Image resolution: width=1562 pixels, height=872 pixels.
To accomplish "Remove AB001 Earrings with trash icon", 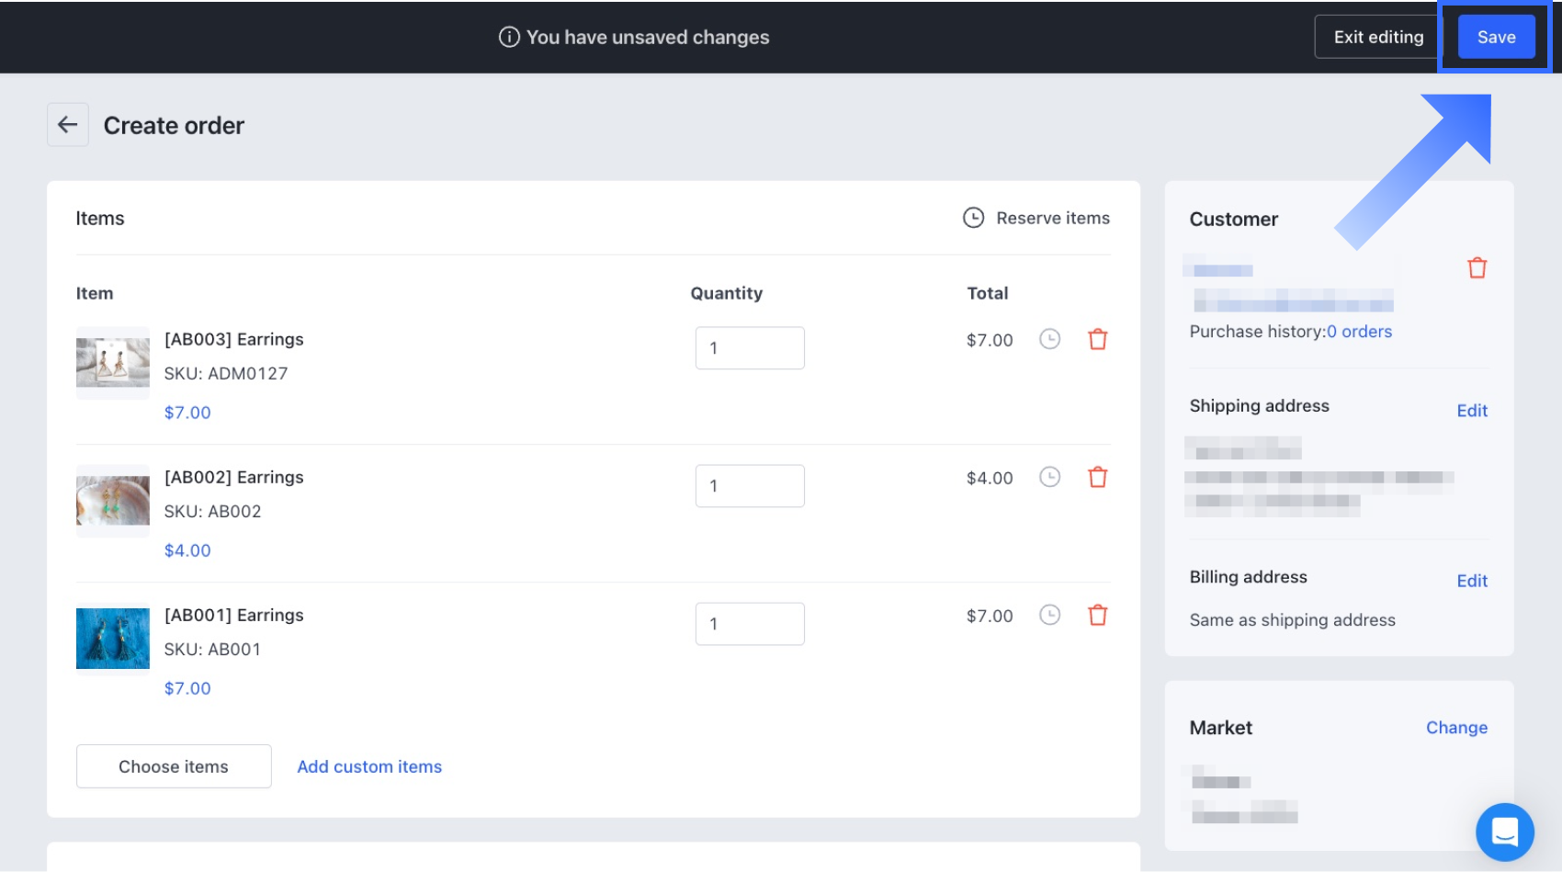I will coord(1097,616).
